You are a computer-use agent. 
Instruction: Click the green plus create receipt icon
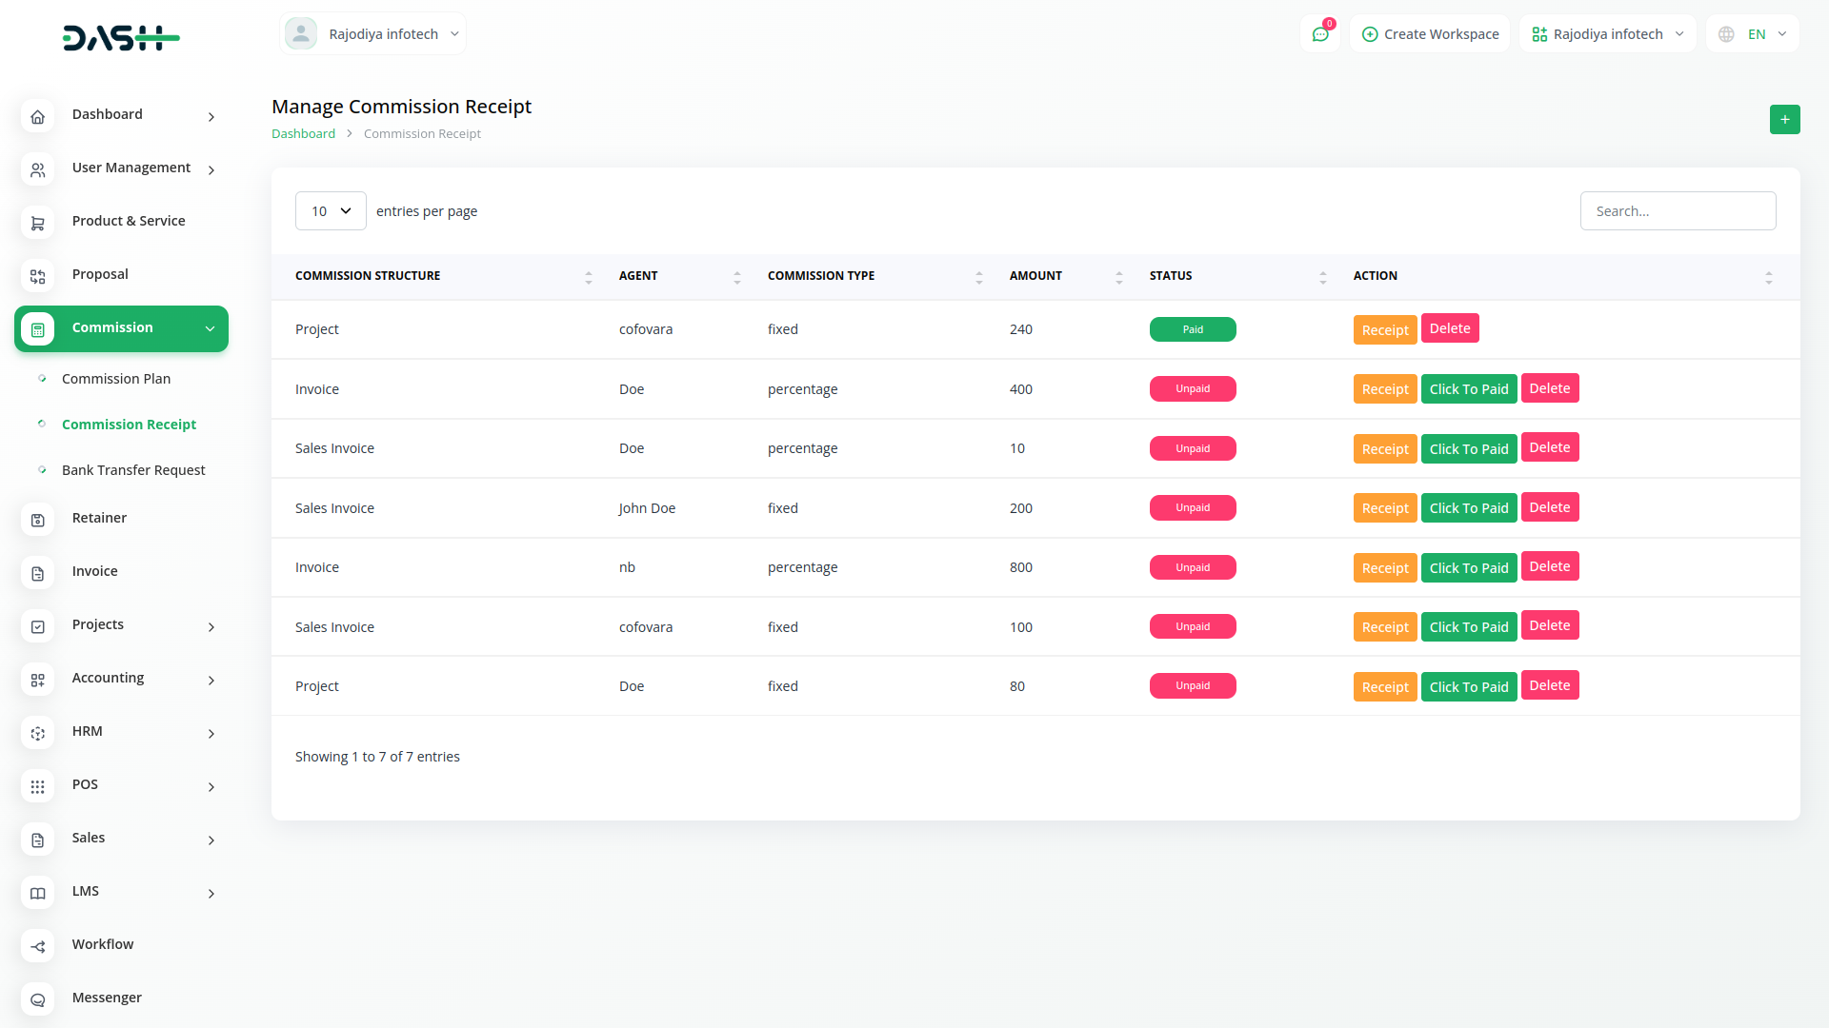(1784, 119)
